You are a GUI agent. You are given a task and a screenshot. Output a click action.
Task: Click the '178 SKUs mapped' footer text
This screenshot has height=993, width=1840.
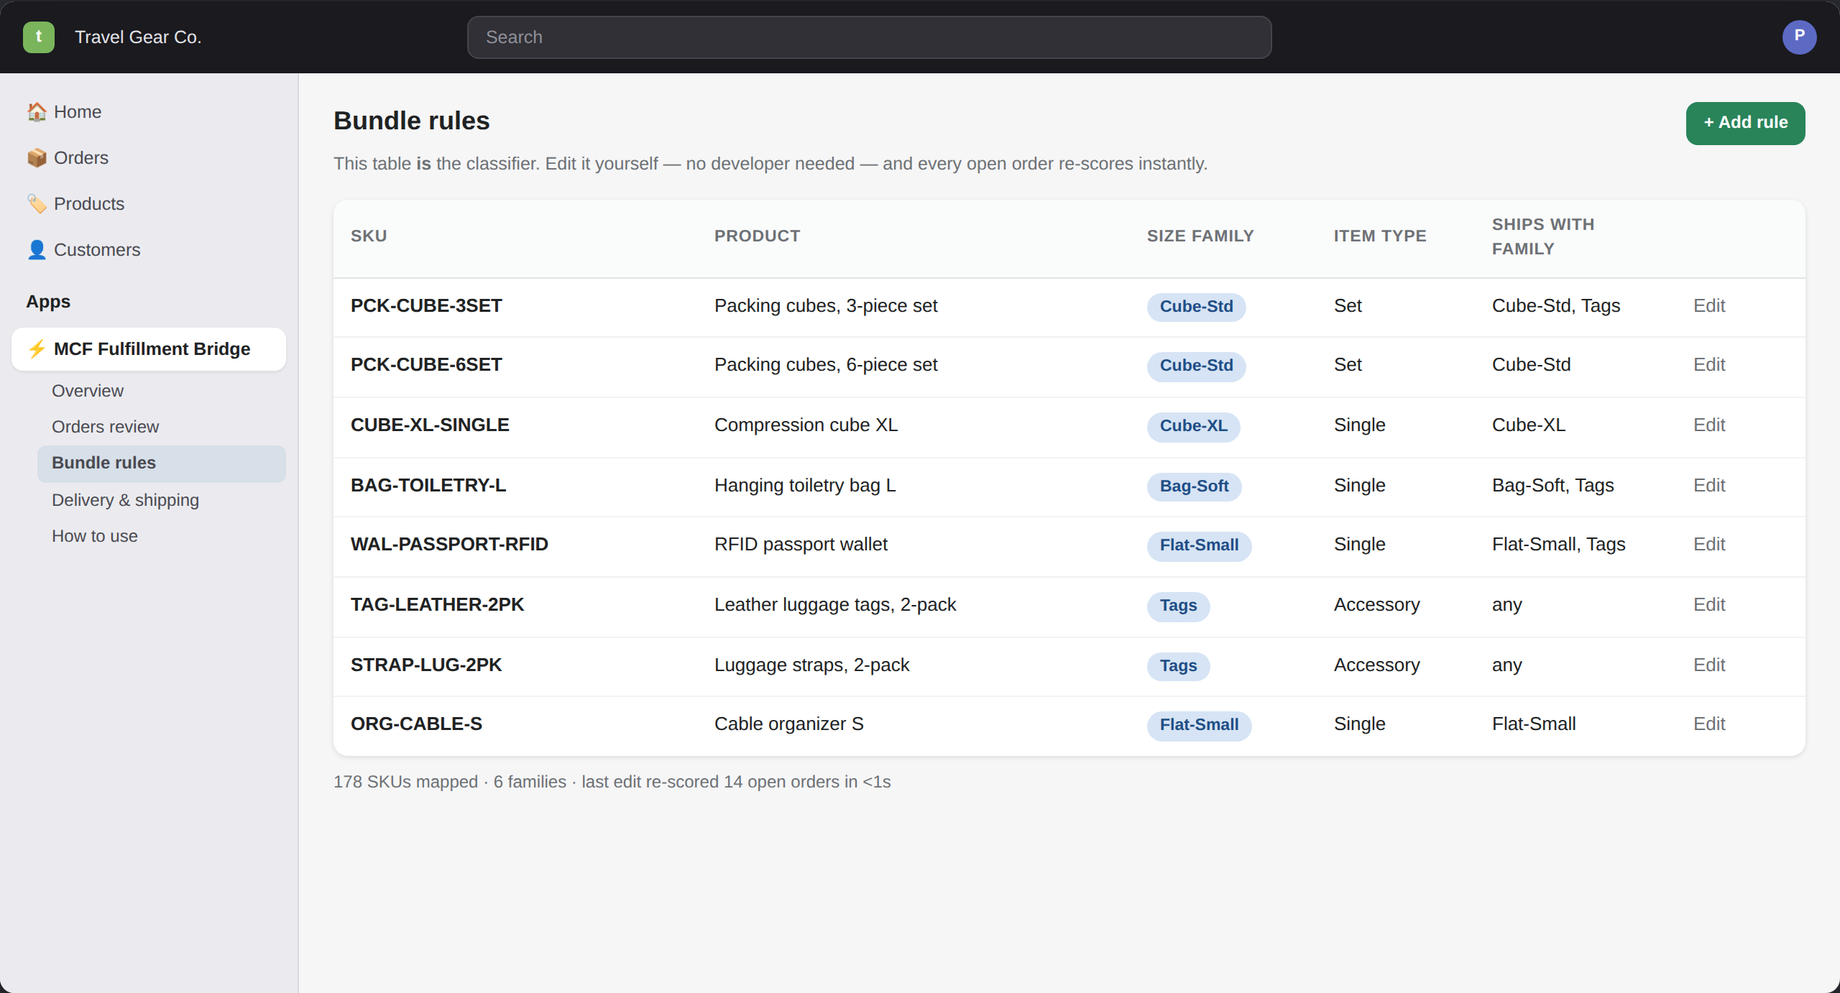[x=405, y=782]
